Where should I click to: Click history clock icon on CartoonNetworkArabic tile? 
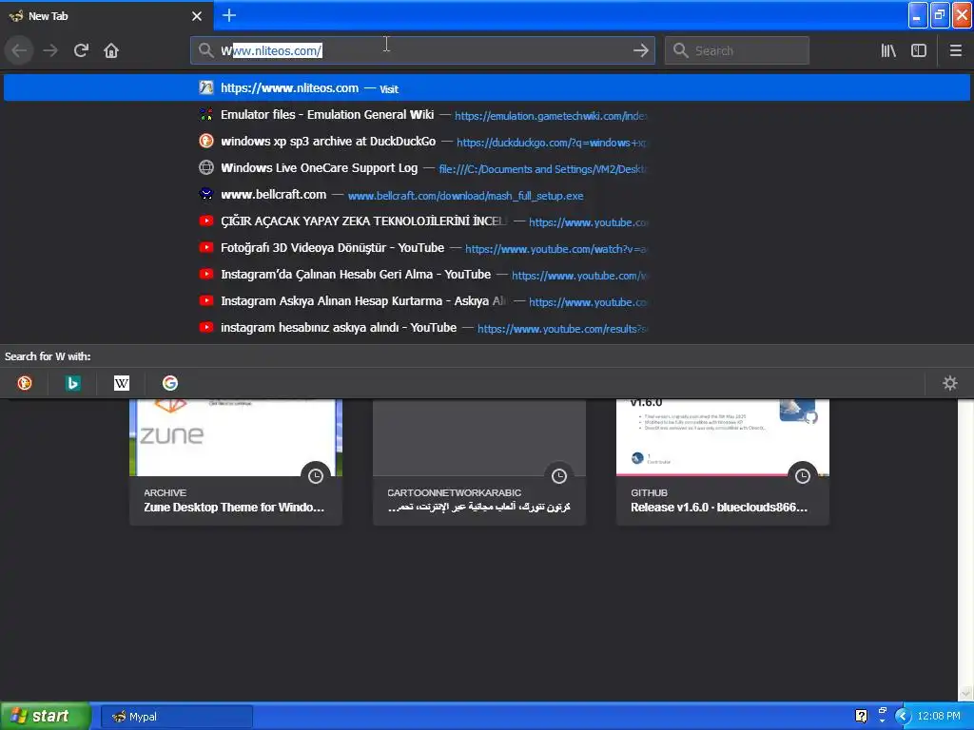[559, 476]
